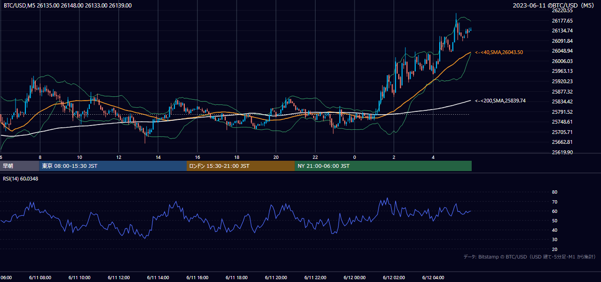Image resolution: width=601 pixels, height=282 pixels.
Task: Click the 25748.61 price axis label
Action: click(x=562, y=122)
